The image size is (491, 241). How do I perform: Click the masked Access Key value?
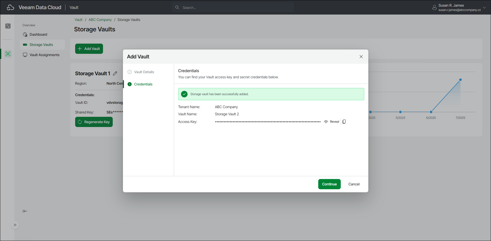point(268,122)
